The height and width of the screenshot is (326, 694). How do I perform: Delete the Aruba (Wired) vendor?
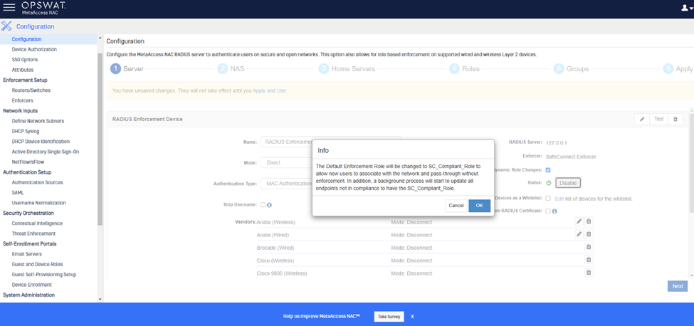point(589,234)
